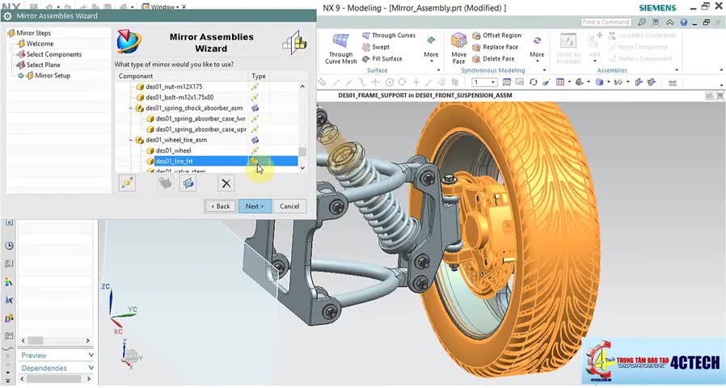Select the des01_wheel component row

pyautogui.click(x=206, y=150)
